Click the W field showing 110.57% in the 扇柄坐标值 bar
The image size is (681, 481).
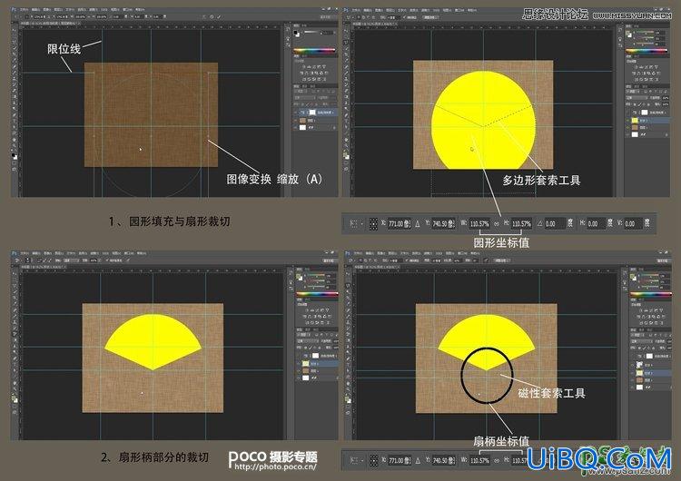point(479,460)
